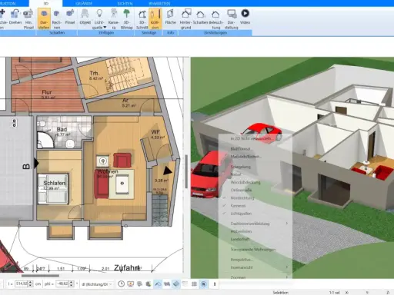
Task: Click the clock icon in bottom toolbar
Action: tap(121, 283)
